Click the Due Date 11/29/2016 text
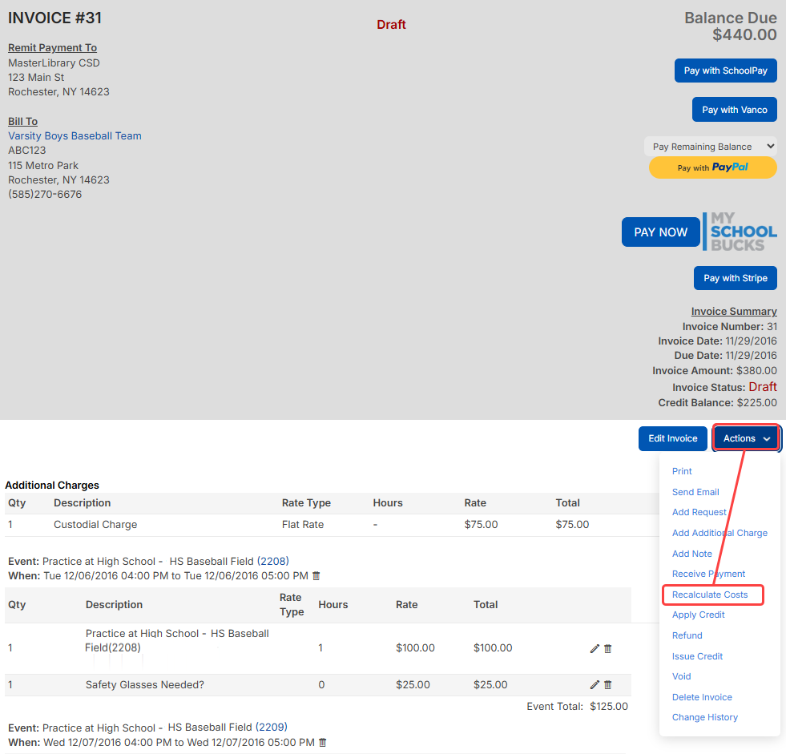The image size is (786, 754). click(725, 356)
